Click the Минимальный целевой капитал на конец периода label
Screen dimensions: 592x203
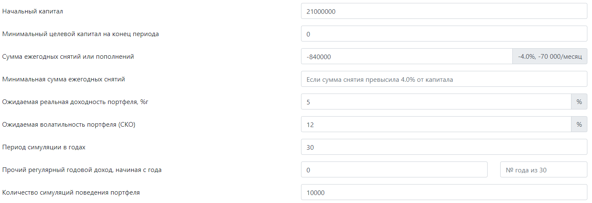80,34
